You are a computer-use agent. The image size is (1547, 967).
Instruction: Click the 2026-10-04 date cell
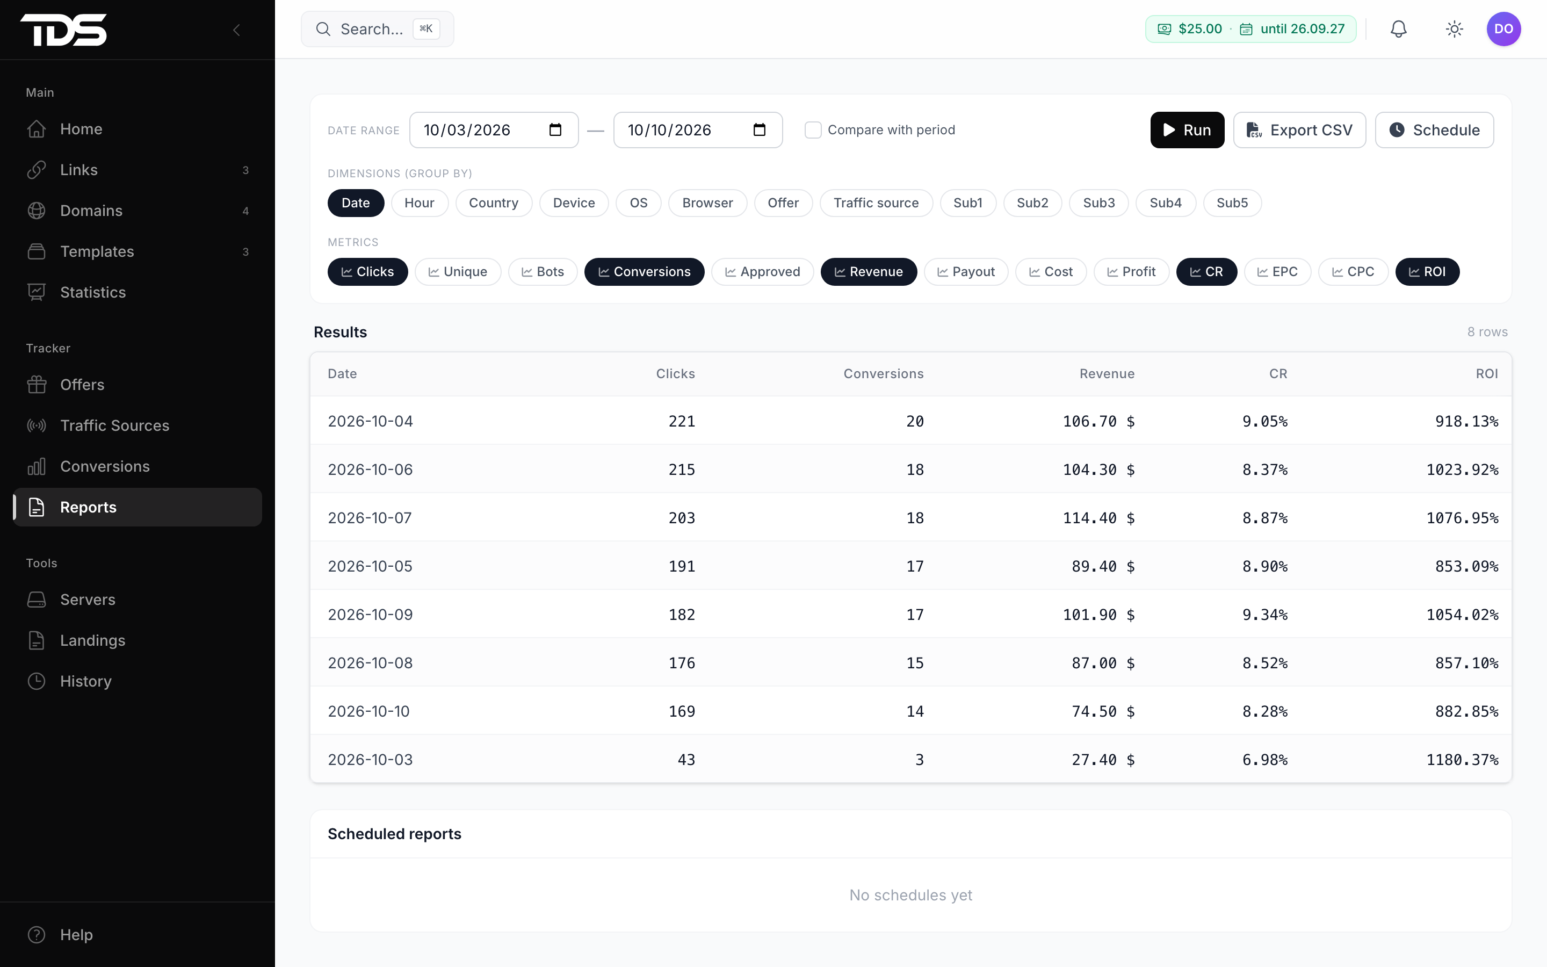(370, 422)
